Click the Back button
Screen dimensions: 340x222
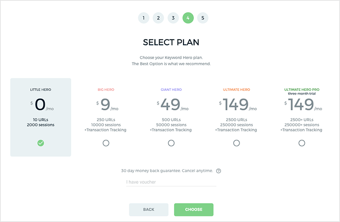[x=149, y=210]
